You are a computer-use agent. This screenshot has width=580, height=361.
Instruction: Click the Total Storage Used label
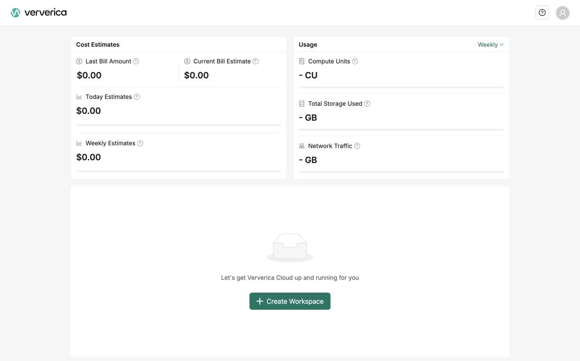[x=335, y=104]
